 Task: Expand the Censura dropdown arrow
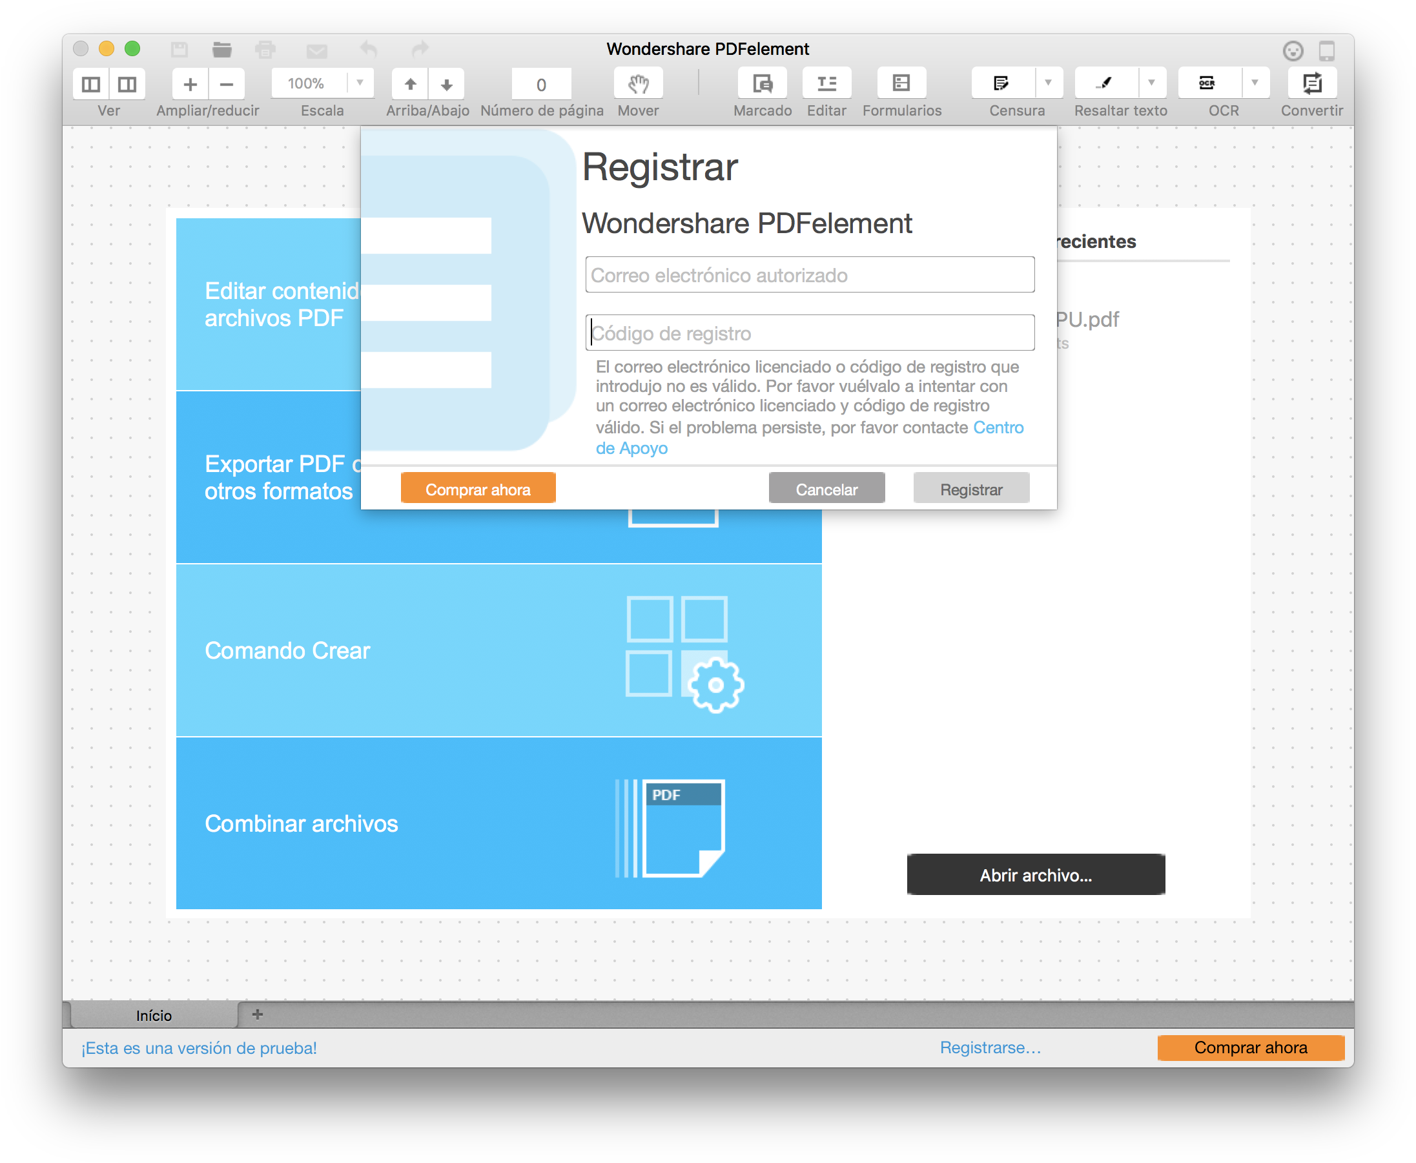1048,83
